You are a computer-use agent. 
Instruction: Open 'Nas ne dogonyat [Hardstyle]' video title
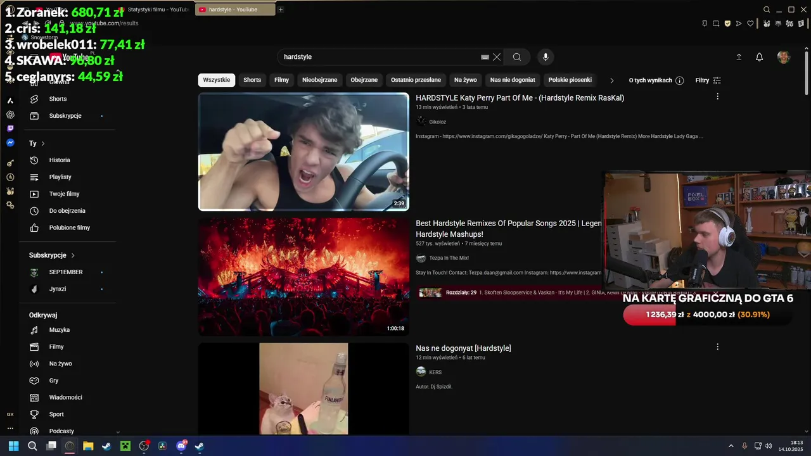pyautogui.click(x=463, y=348)
